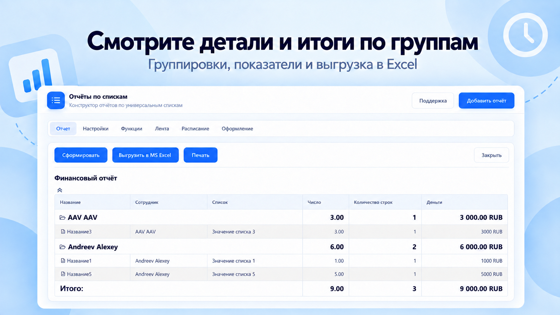Click the document icon next to Название1
The height and width of the screenshot is (315, 560).
coord(63,261)
